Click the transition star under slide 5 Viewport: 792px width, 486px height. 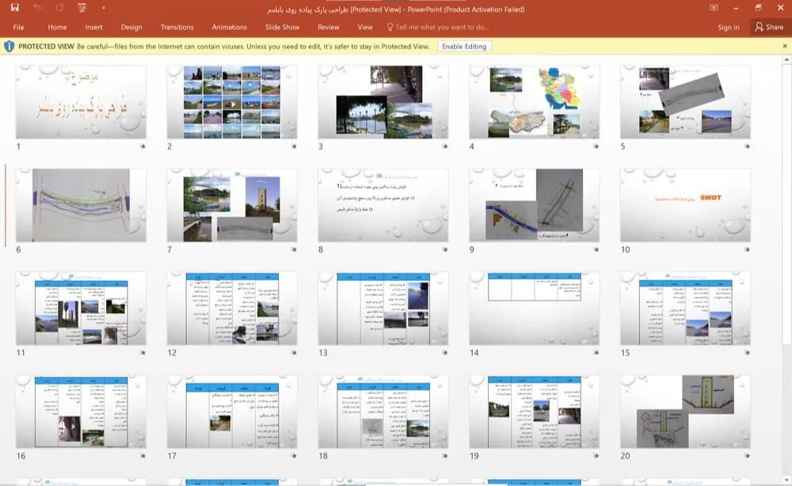point(747,146)
